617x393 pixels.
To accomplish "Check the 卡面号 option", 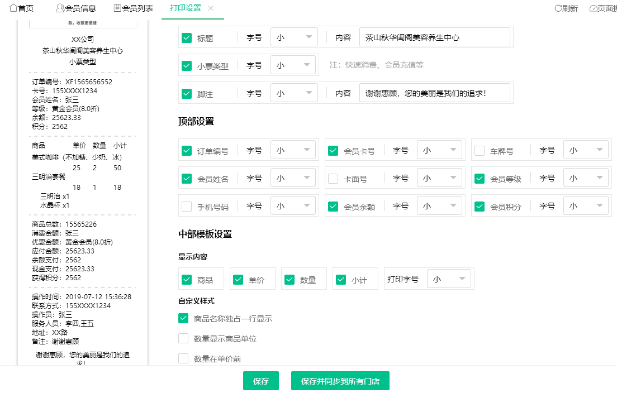I will pos(333,178).
